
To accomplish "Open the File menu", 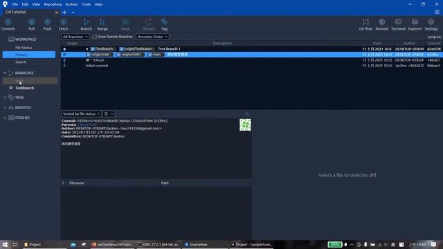I will [x=15, y=4].
